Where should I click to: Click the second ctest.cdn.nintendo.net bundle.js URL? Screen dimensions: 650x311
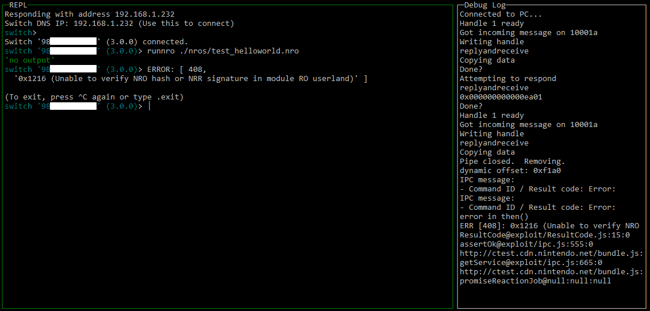click(x=551, y=271)
